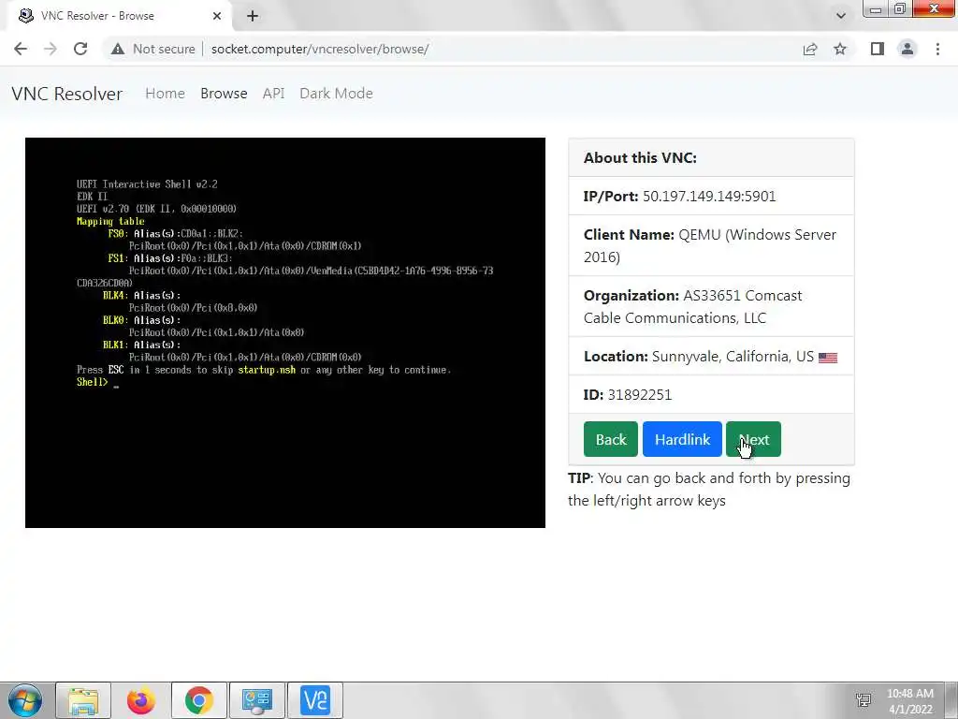Image resolution: width=958 pixels, height=719 pixels.
Task: Open the control panel taskbar icon
Action: pyautogui.click(x=256, y=700)
